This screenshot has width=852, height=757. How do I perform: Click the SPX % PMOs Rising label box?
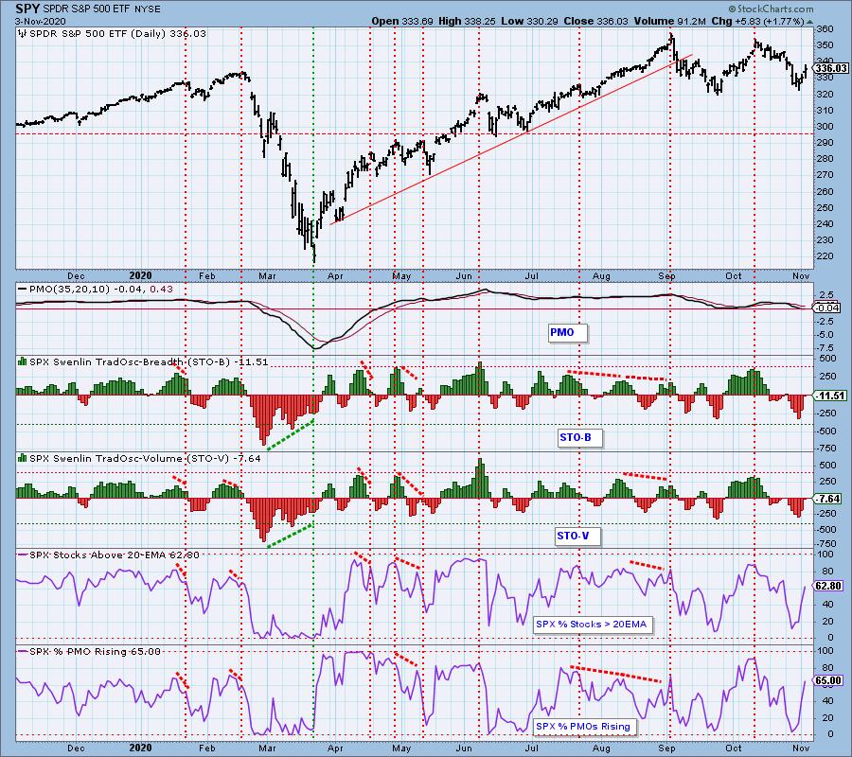coord(583,727)
